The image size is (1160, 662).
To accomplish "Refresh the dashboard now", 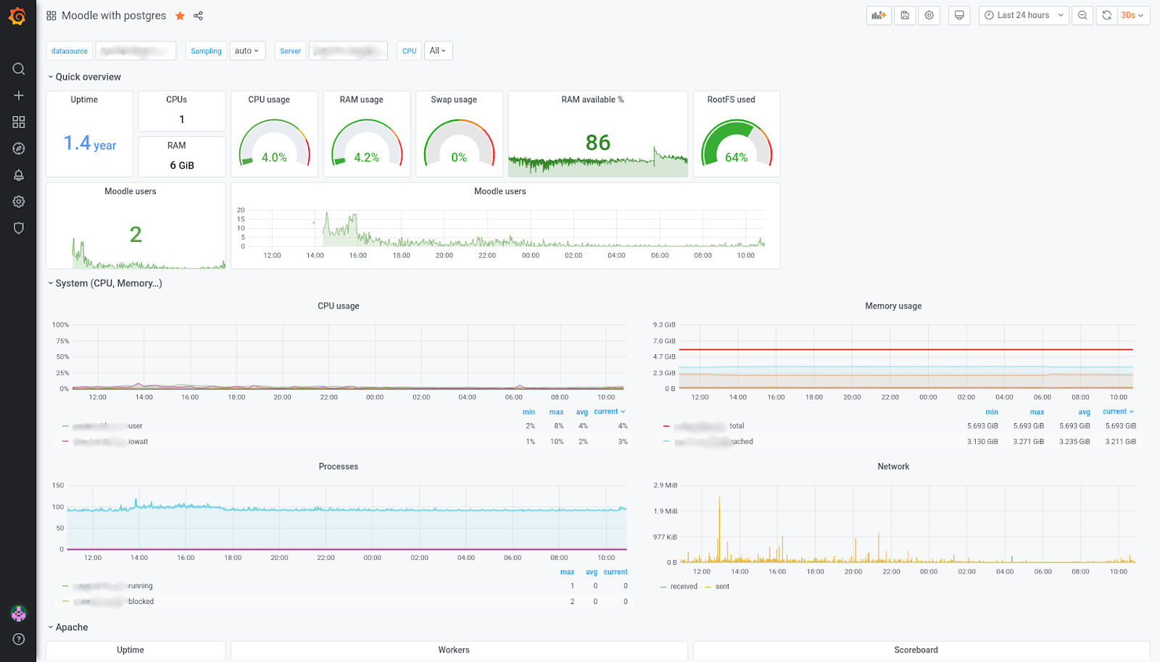I will pyautogui.click(x=1106, y=15).
